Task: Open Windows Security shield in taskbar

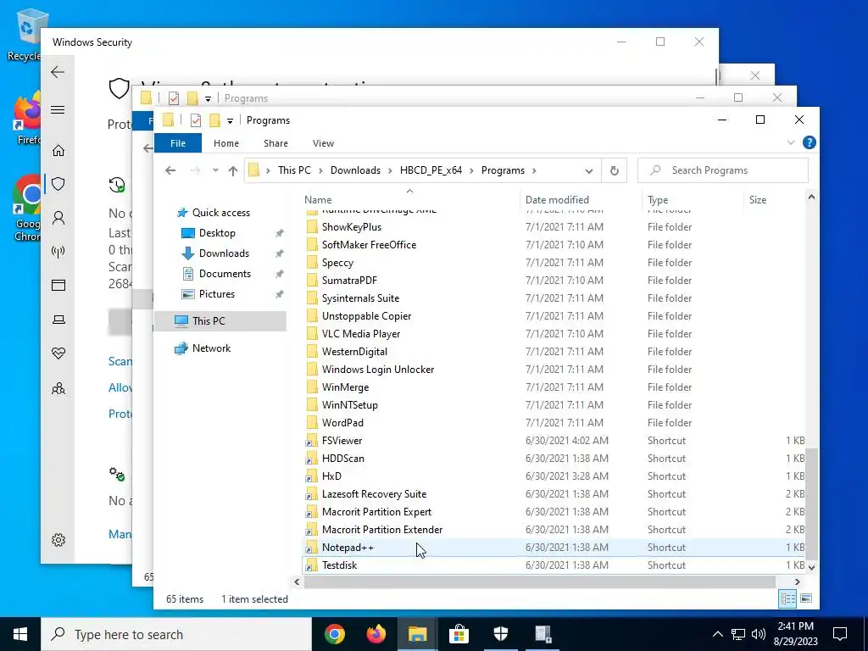Action: [500, 634]
